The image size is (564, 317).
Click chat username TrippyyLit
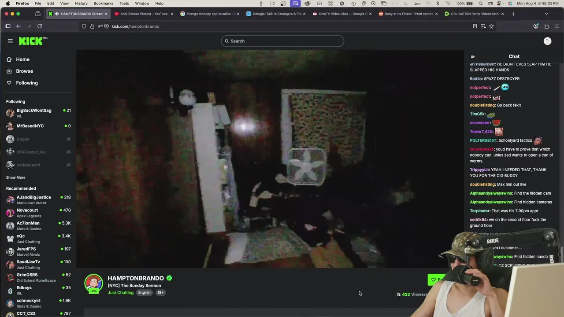[x=479, y=170]
